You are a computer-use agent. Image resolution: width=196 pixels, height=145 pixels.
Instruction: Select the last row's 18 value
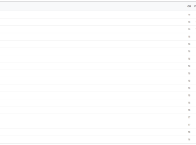[189, 139]
